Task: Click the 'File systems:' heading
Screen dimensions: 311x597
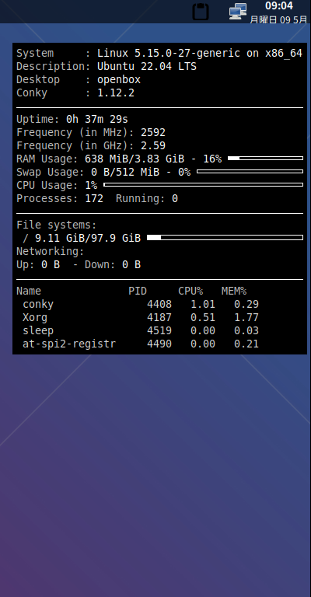Action: (57, 225)
